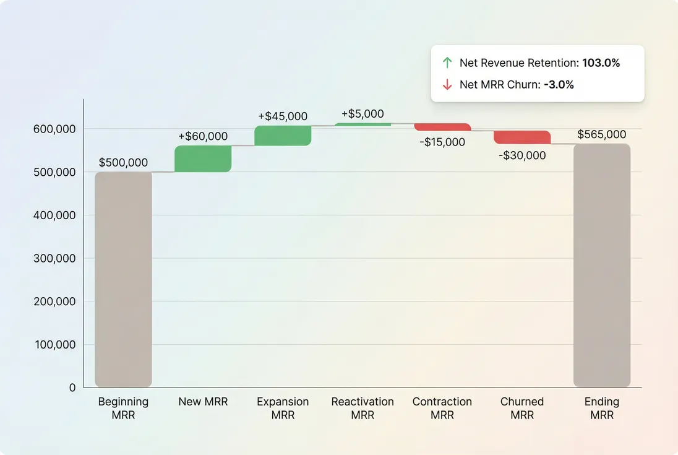This screenshot has width=678, height=455.
Task: Expand the $565,000 ending value label
Action: pyautogui.click(x=602, y=134)
